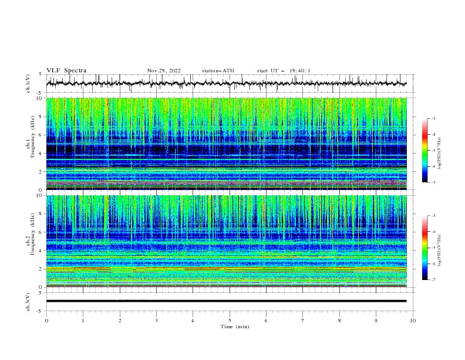Image resolution: width=465 pixels, height=360 pixels.
Task: Click the "8" tick on the time axis
Action: pos(339,321)
